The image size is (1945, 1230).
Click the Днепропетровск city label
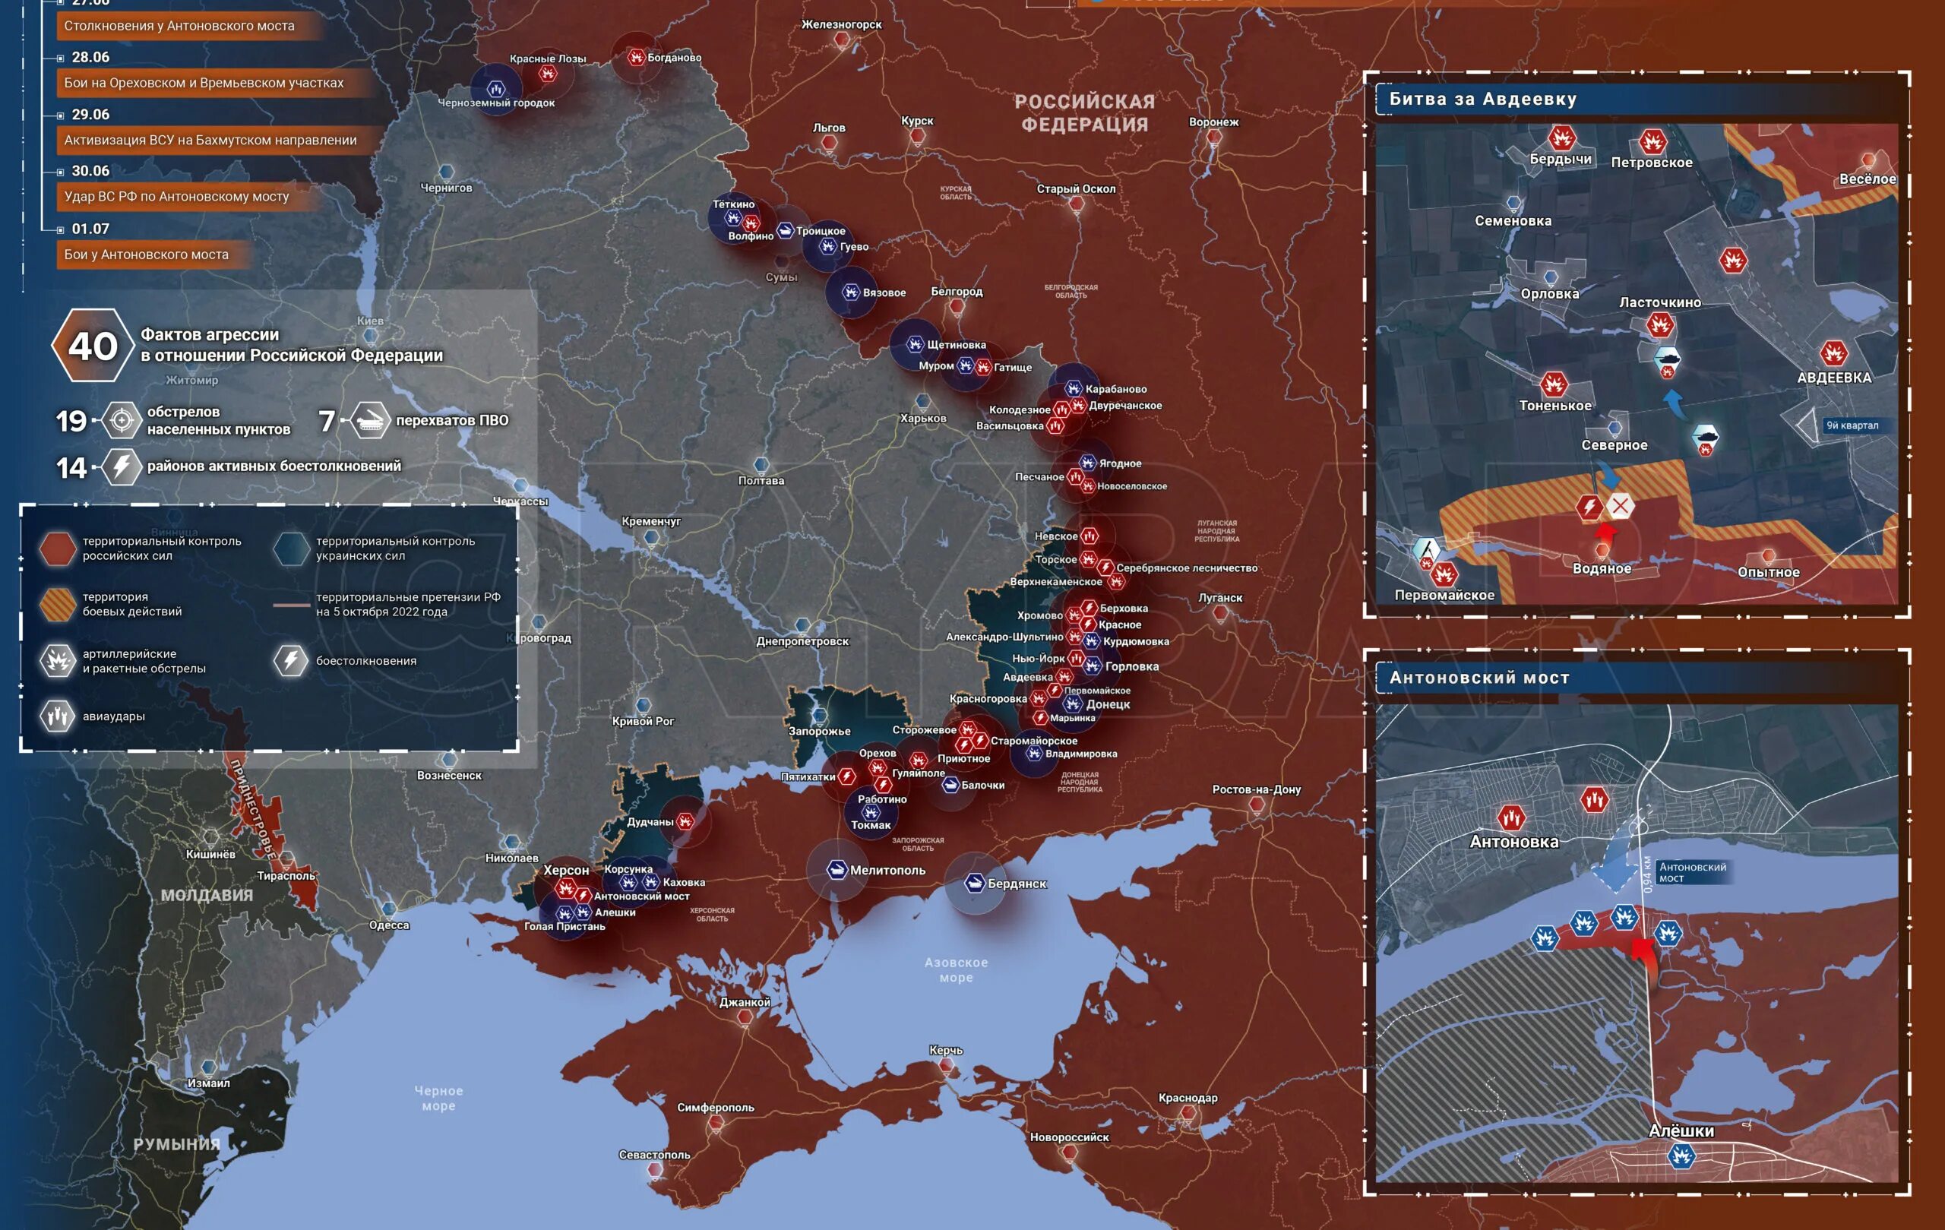point(802,641)
